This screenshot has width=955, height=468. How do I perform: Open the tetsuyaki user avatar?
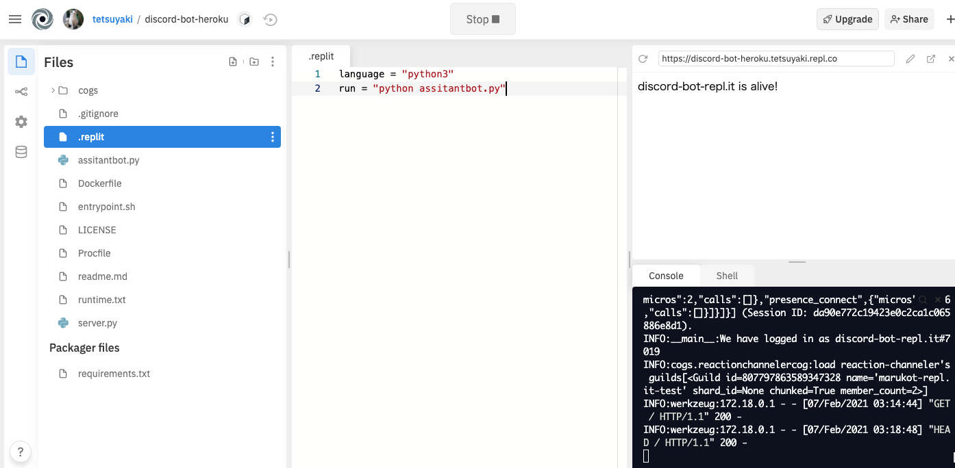[x=73, y=19]
